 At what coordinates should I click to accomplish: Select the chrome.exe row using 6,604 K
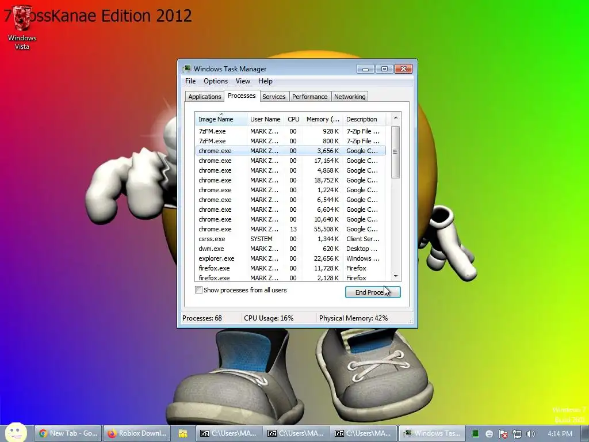290,209
